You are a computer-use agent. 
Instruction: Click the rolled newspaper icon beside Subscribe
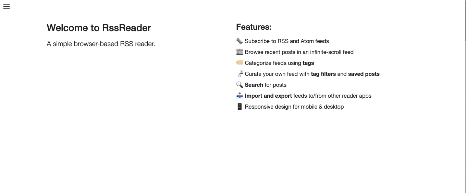(240, 41)
